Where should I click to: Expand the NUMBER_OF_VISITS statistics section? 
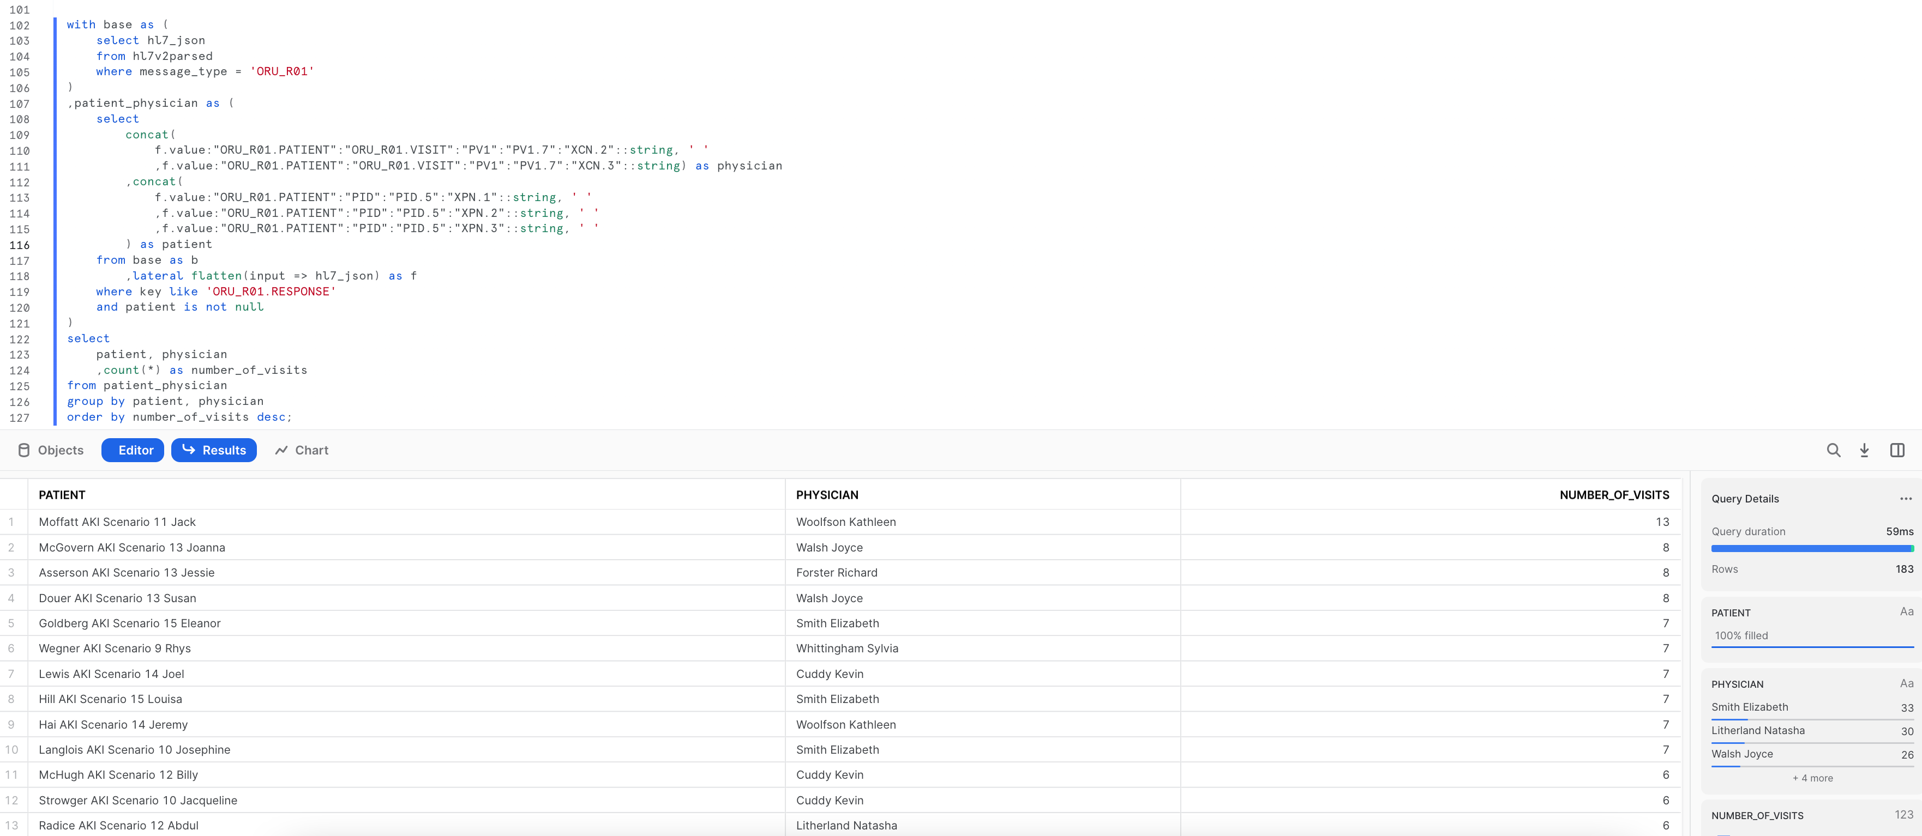tap(1758, 815)
